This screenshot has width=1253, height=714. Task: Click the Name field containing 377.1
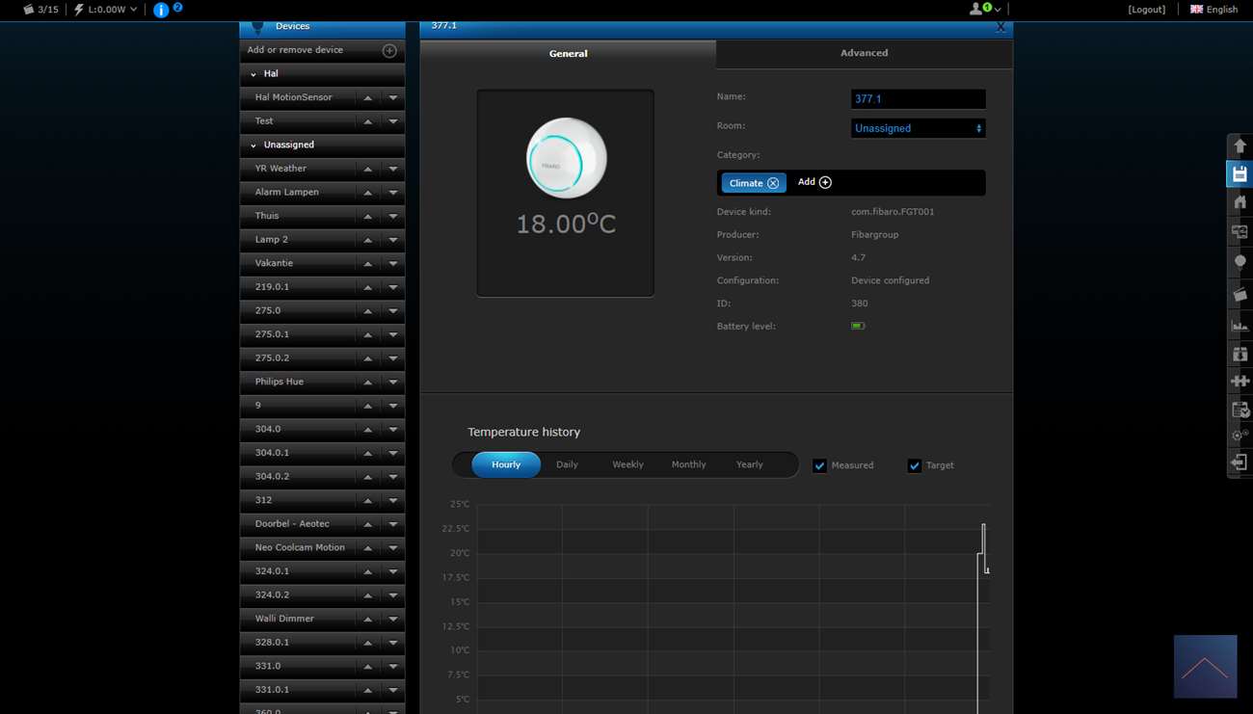(918, 99)
